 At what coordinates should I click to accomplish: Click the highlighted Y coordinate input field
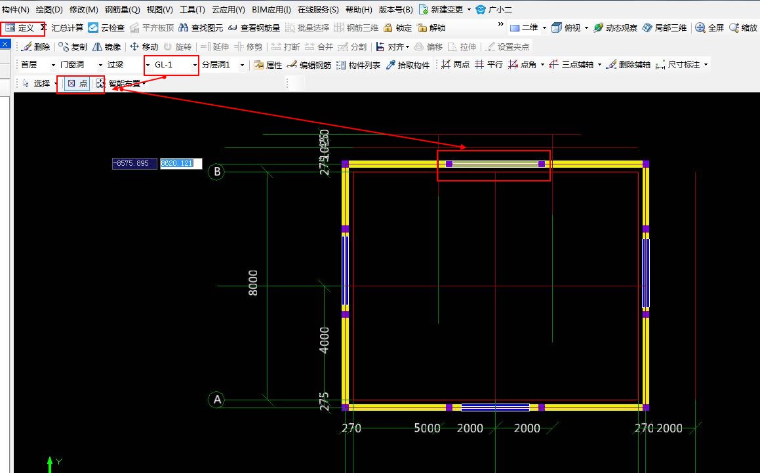pyautogui.click(x=181, y=164)
